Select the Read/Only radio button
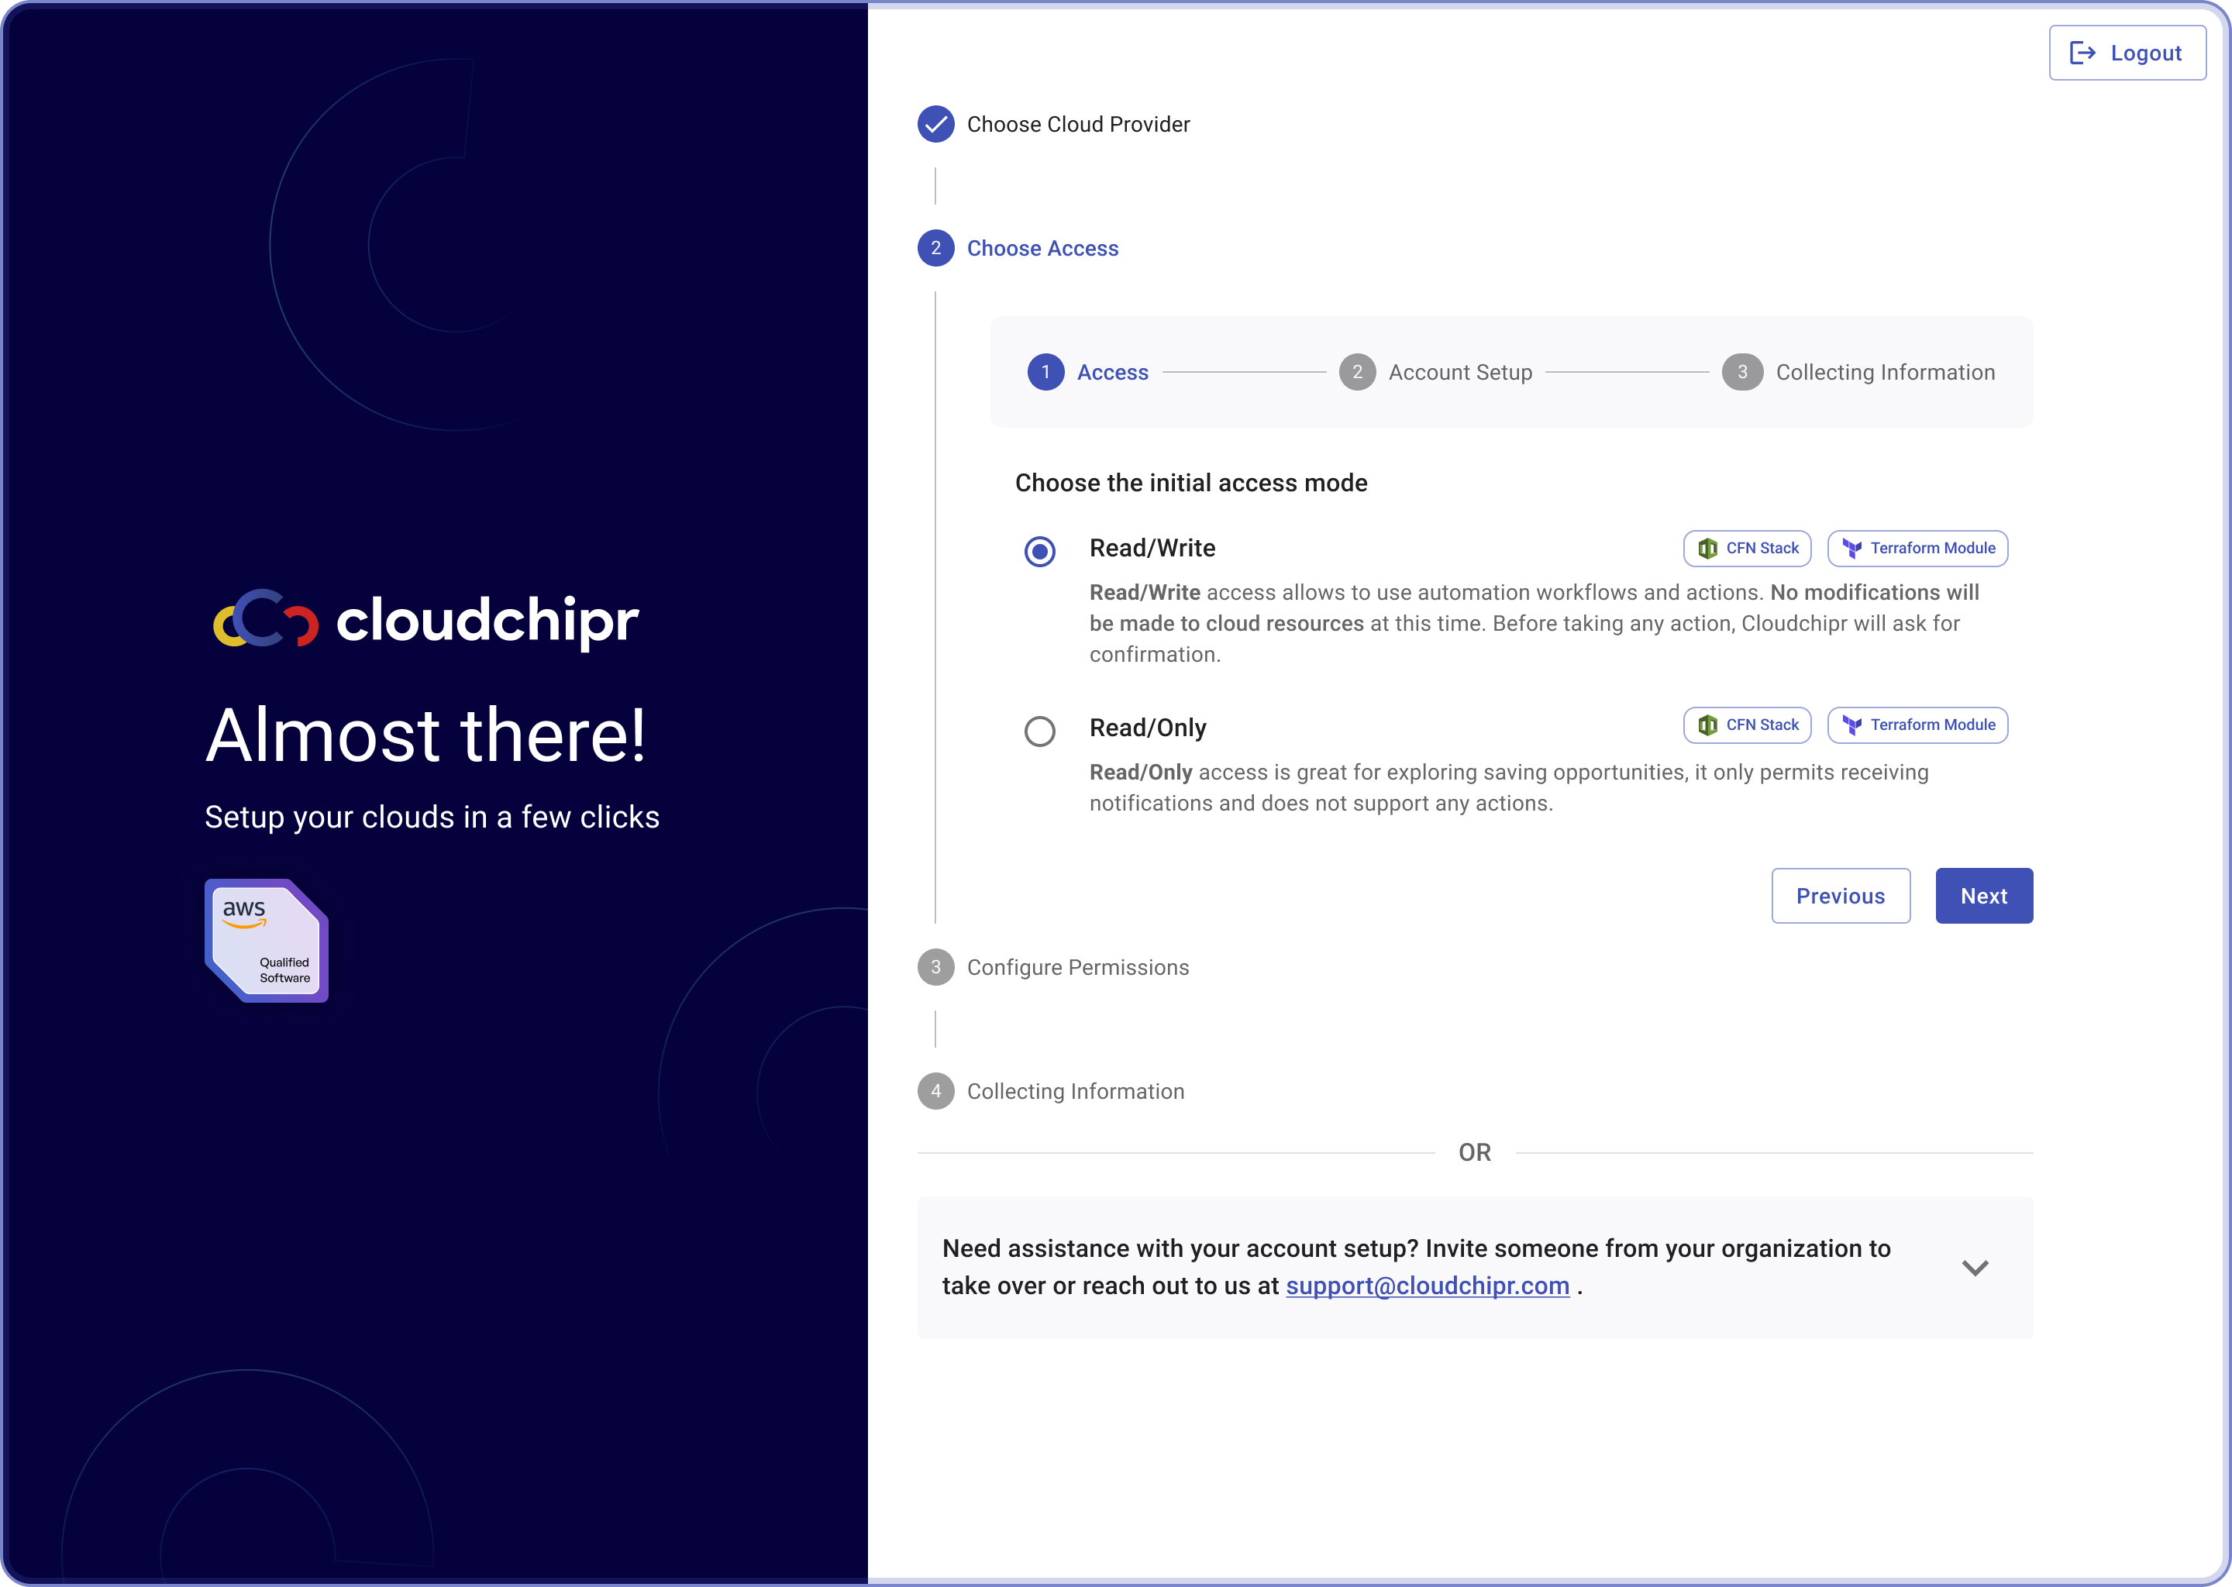The image size is (2232, 1587). click(x=1040, y=731)
